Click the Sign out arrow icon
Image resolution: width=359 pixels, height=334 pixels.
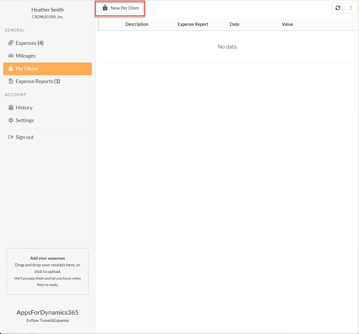(11, 137)
